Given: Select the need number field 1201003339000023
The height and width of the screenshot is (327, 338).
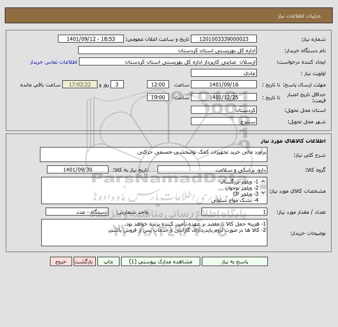Looking at the screenshot, I should 224,39.
